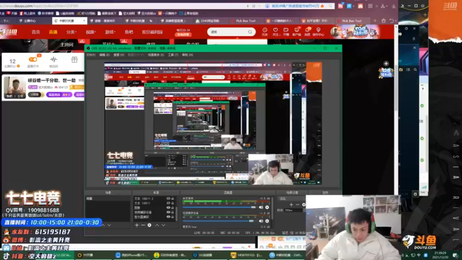
Task: Open OBS 编辑 menu
Action: [x=105, y=55]
